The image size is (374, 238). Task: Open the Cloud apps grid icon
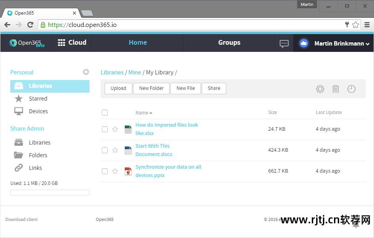[61, 43]
